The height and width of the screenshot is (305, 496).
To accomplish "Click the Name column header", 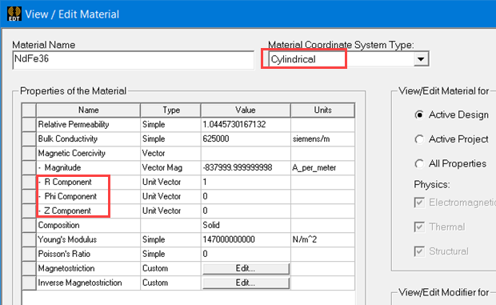I will [x=88, y=110].
